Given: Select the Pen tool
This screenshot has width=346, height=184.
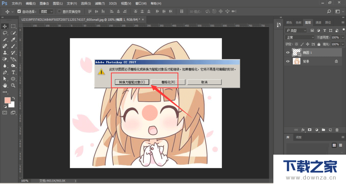Looking at the screenshot, I should point(4,72).
